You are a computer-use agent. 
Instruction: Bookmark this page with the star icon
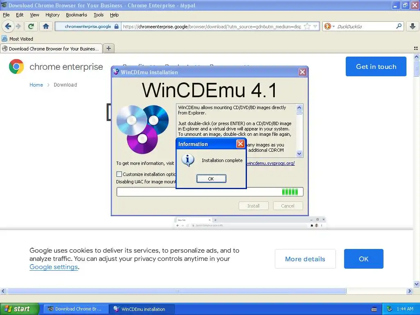307,27
